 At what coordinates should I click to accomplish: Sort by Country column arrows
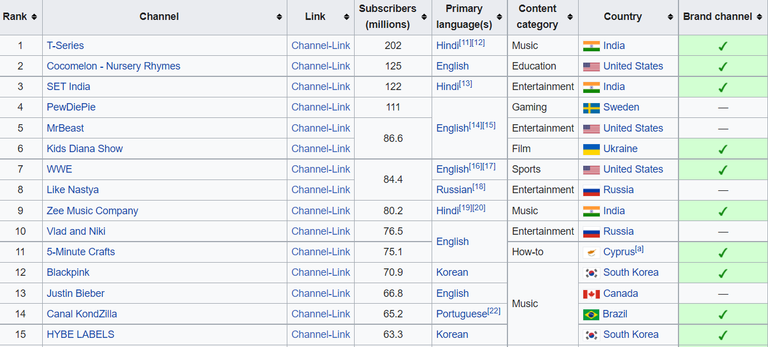(670, 17)
